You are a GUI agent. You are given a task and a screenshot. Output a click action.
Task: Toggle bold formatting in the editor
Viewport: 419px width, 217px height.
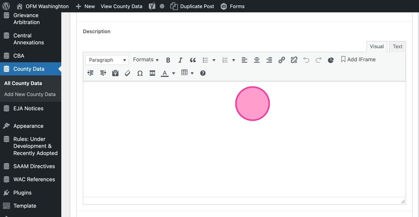point(168,60)
